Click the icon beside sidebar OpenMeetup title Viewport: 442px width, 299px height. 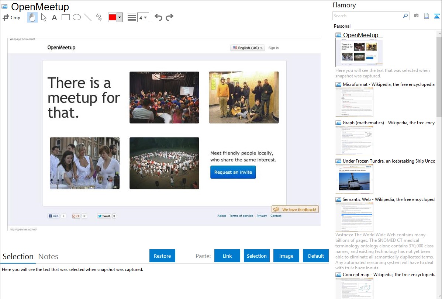pos(338,35)
